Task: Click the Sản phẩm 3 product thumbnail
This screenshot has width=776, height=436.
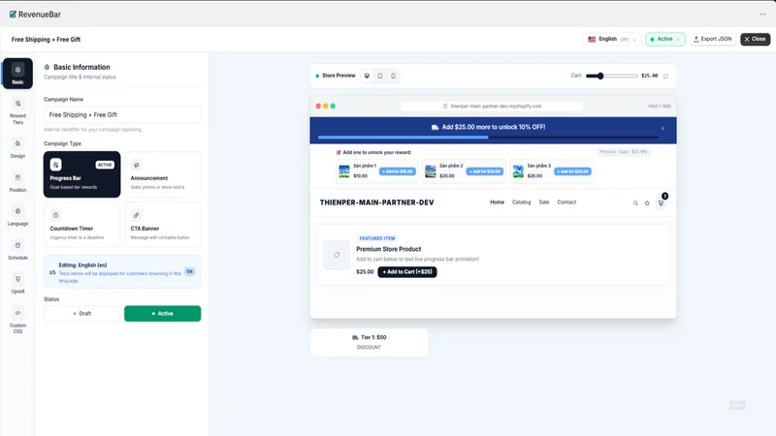Action: (x=518, y=171)
